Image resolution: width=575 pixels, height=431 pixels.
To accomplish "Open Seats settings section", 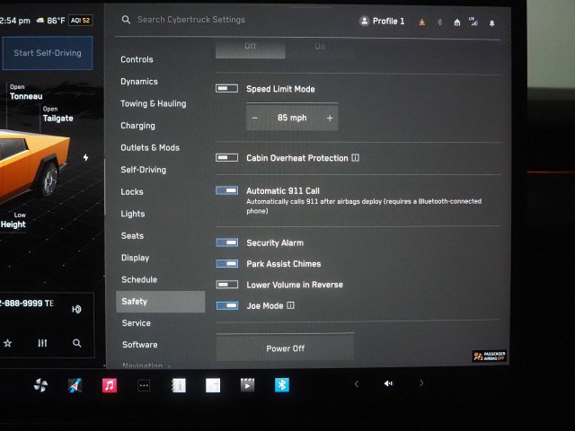I will [132, 235].
